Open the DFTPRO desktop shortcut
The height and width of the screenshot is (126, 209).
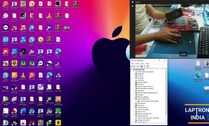(x=32, y=112)
